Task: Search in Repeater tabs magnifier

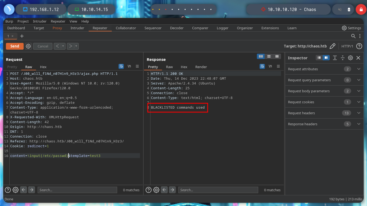Action: (x=353, y=36)
